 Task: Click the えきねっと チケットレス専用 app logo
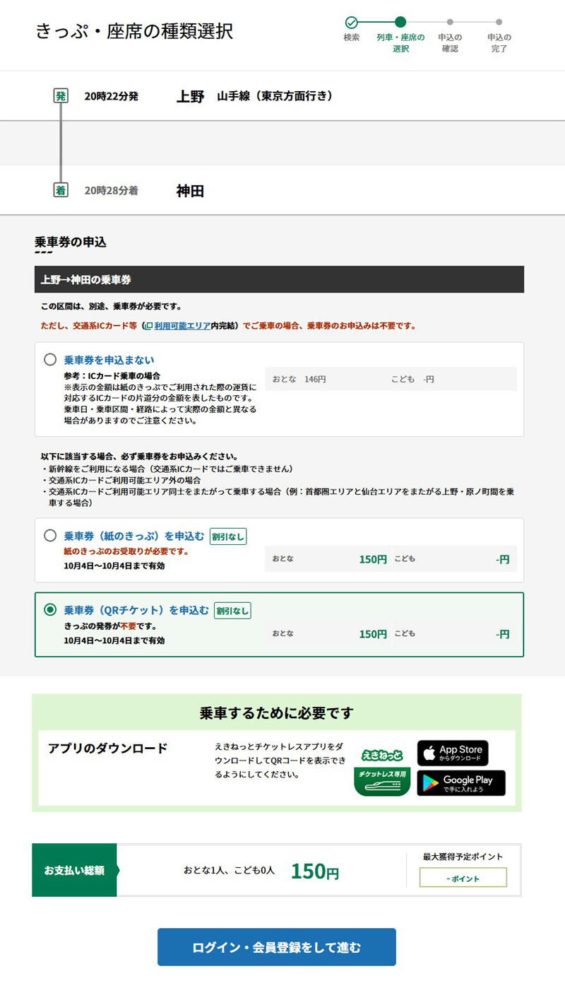point(381,772)
